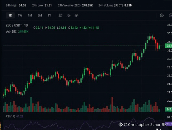Viewport: 172px width, 130px height.
Task: Click 24h Volume (ZEC) 248.65K
Action: pyautogui.click(x=75, y=5)
